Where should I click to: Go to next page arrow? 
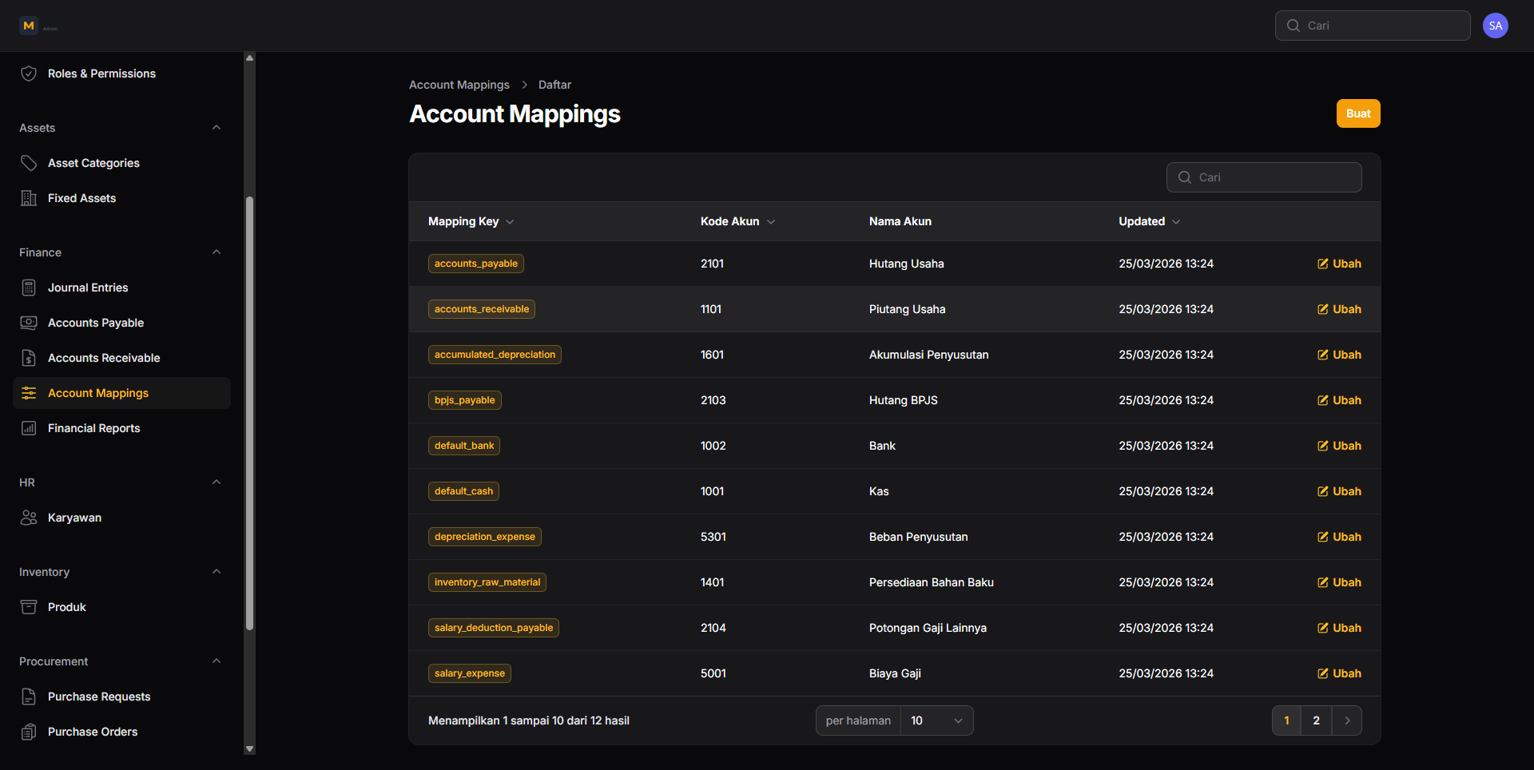pyautogui.click(x=1347, y=720)
